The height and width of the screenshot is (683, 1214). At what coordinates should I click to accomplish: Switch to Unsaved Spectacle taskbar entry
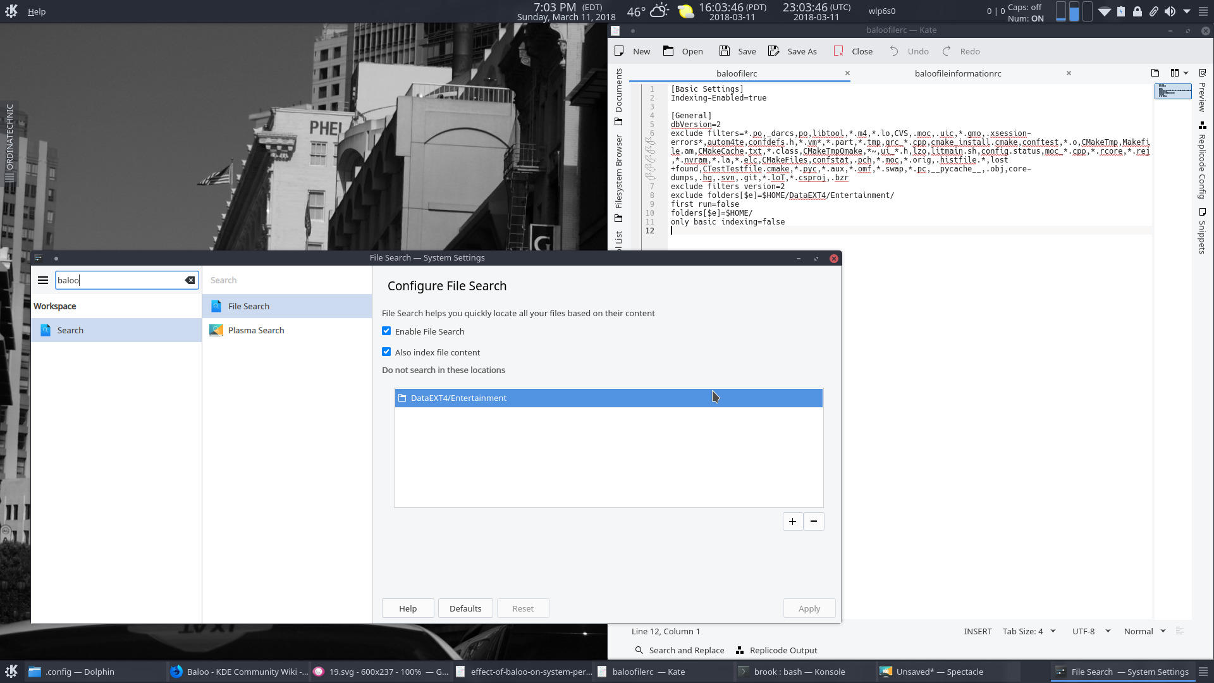[x=947, y=672]
